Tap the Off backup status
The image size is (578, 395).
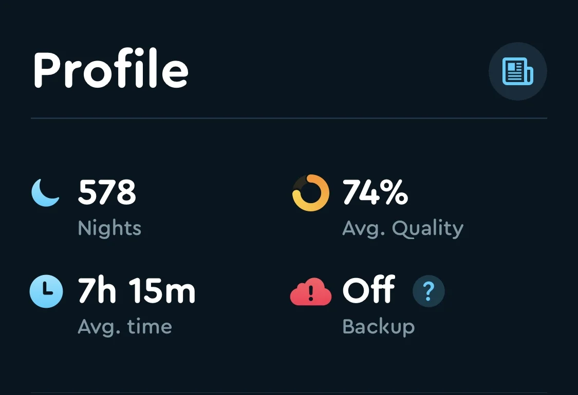click(368, 289)
